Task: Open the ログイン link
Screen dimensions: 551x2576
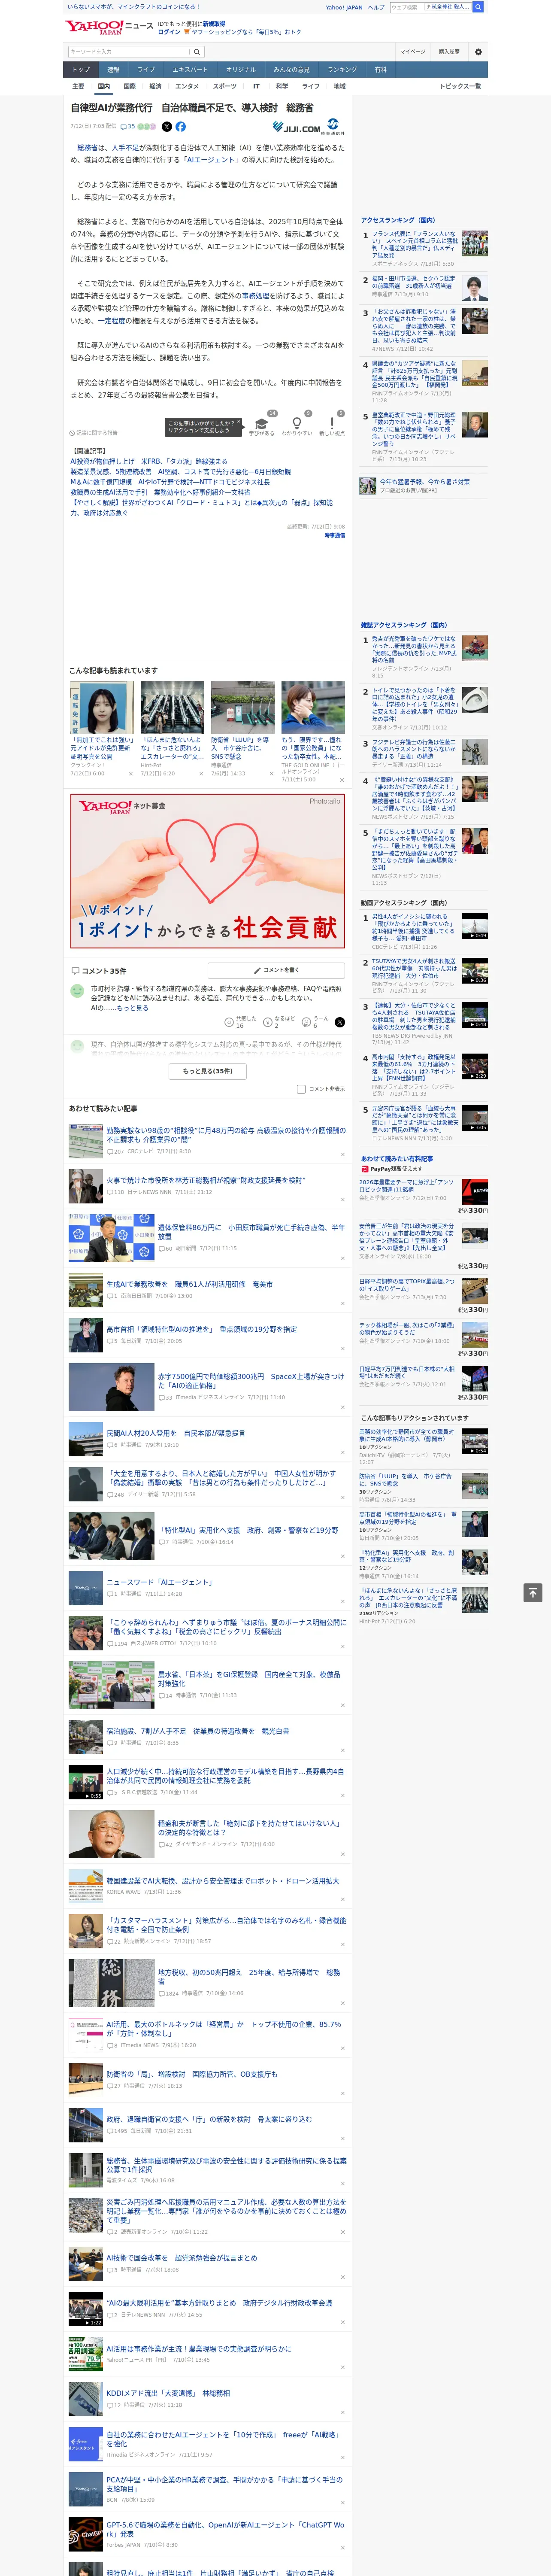Action: pos(169,32)
